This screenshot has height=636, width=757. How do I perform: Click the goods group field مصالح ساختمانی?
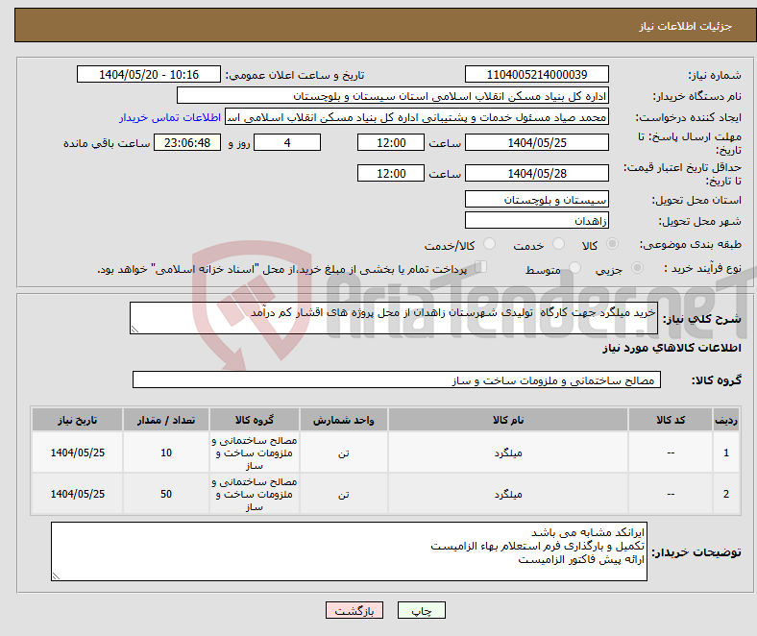[x=397, y=379]
